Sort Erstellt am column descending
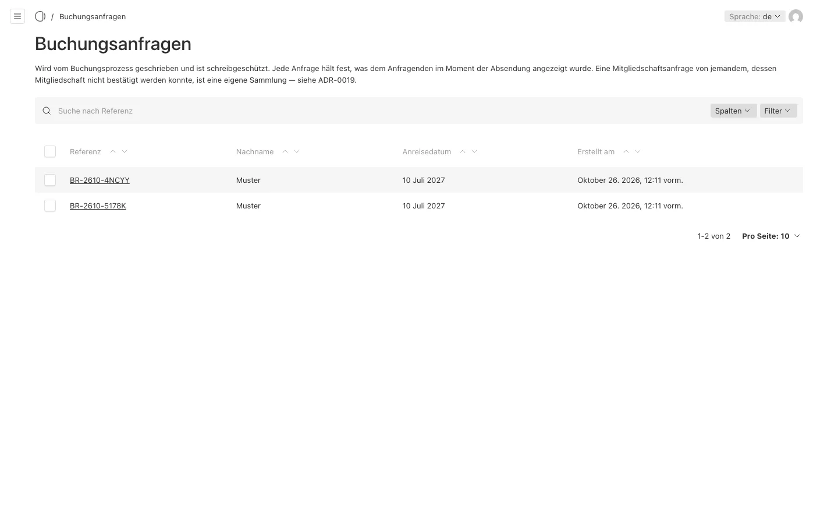 (638, 151)
